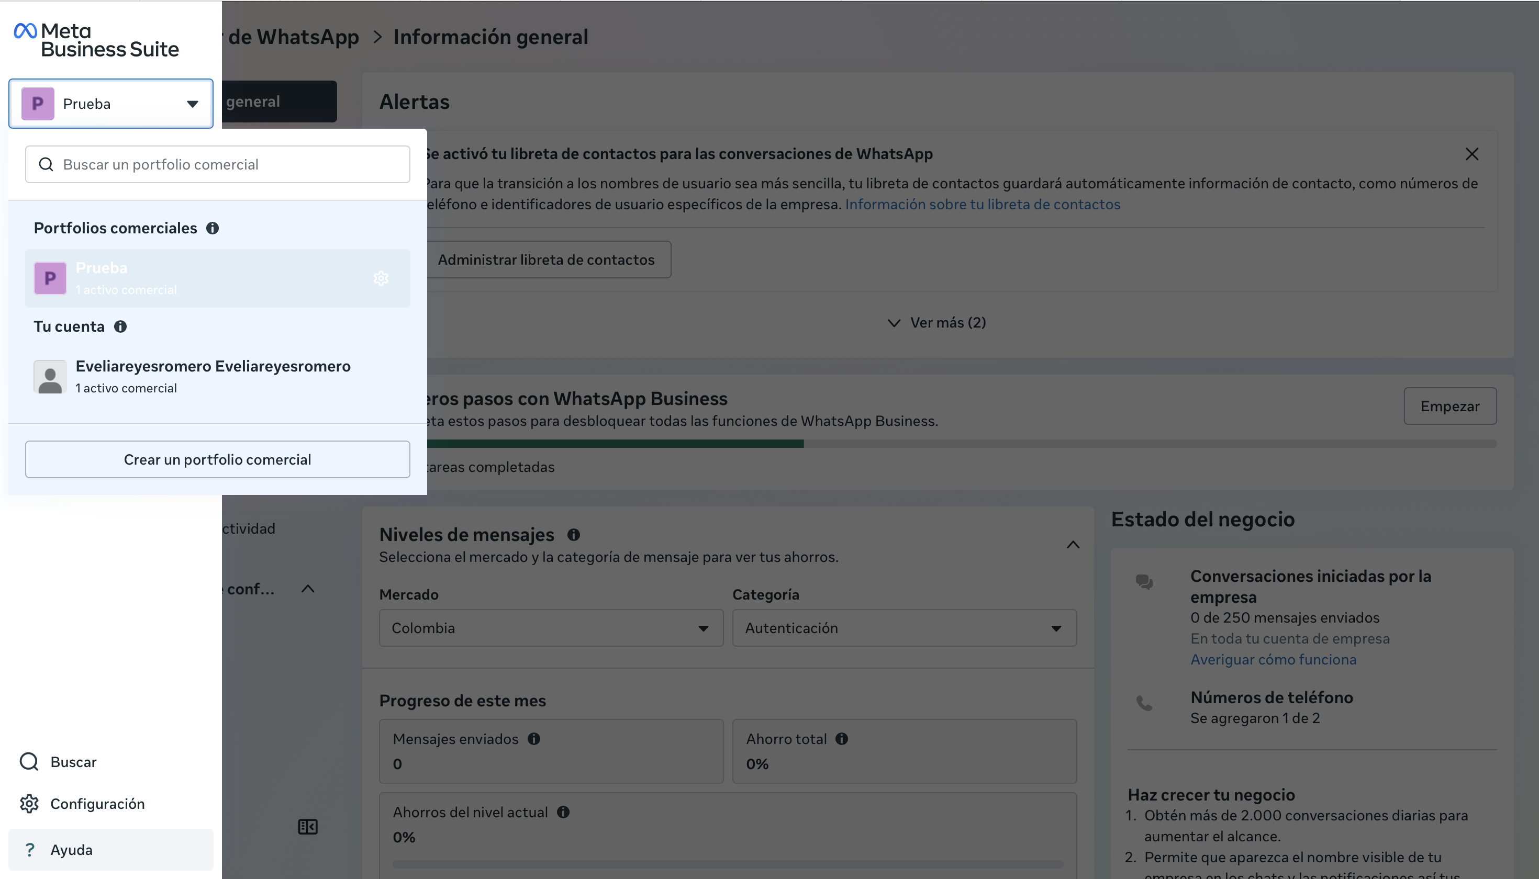Open the Prueba portfolio selector dropdown

pos(111,104)
